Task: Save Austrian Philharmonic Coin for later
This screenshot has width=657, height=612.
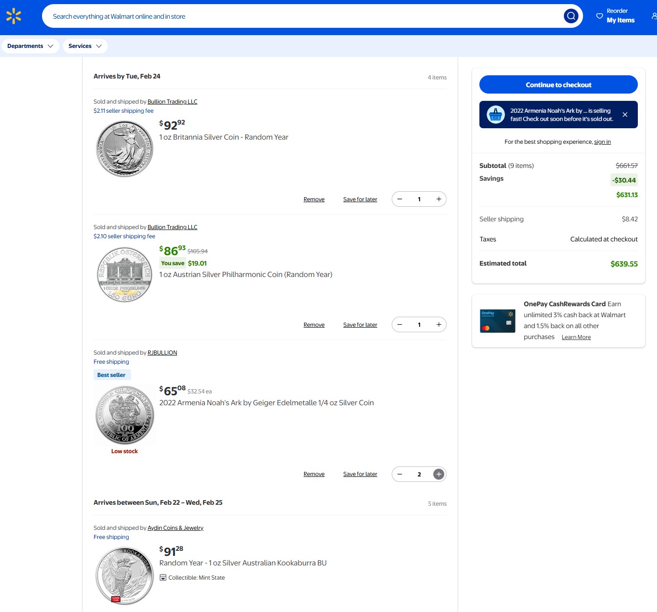Action: [x=360, y=325]
